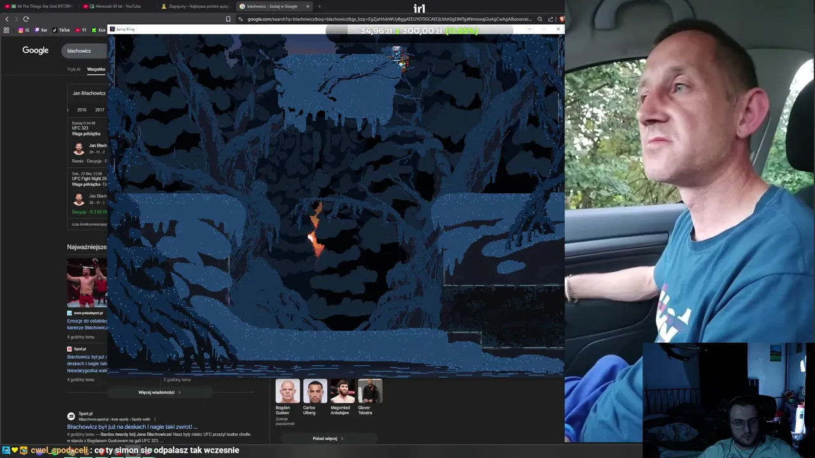Viewport: 815px width, 458px height.
Task: Switch to Zagraj.my quiz tab
Action: [x=196, y=6]
